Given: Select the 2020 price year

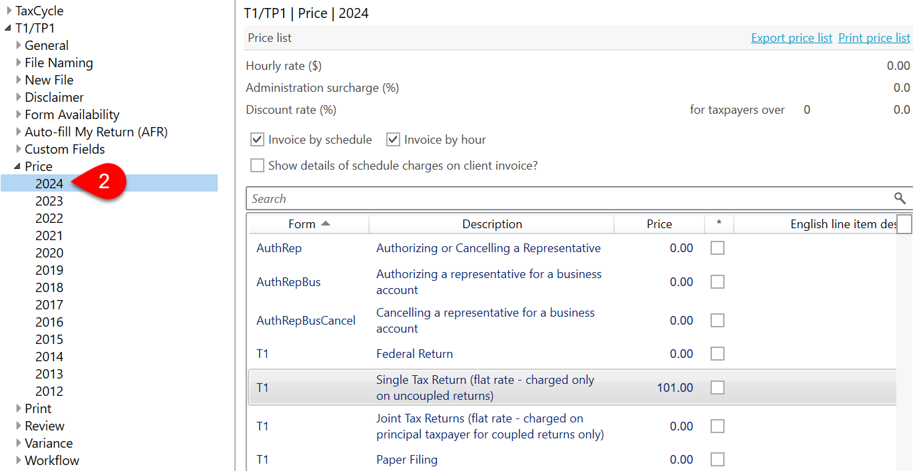Looking at the screenshot, I should click(x=49, y=253).
